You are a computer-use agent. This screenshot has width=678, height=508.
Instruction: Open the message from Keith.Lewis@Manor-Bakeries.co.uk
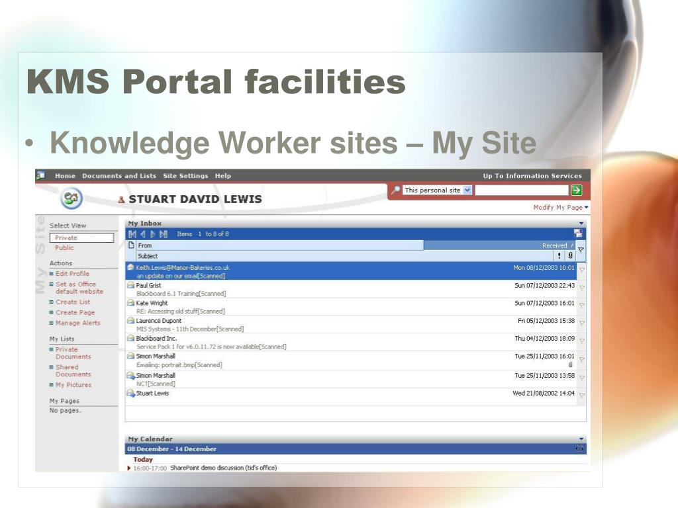[351, 271]
